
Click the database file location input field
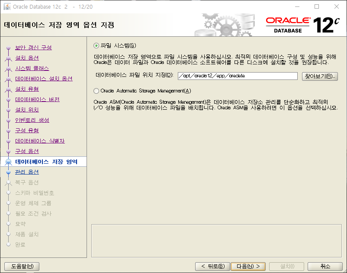[x=238, y=76]
